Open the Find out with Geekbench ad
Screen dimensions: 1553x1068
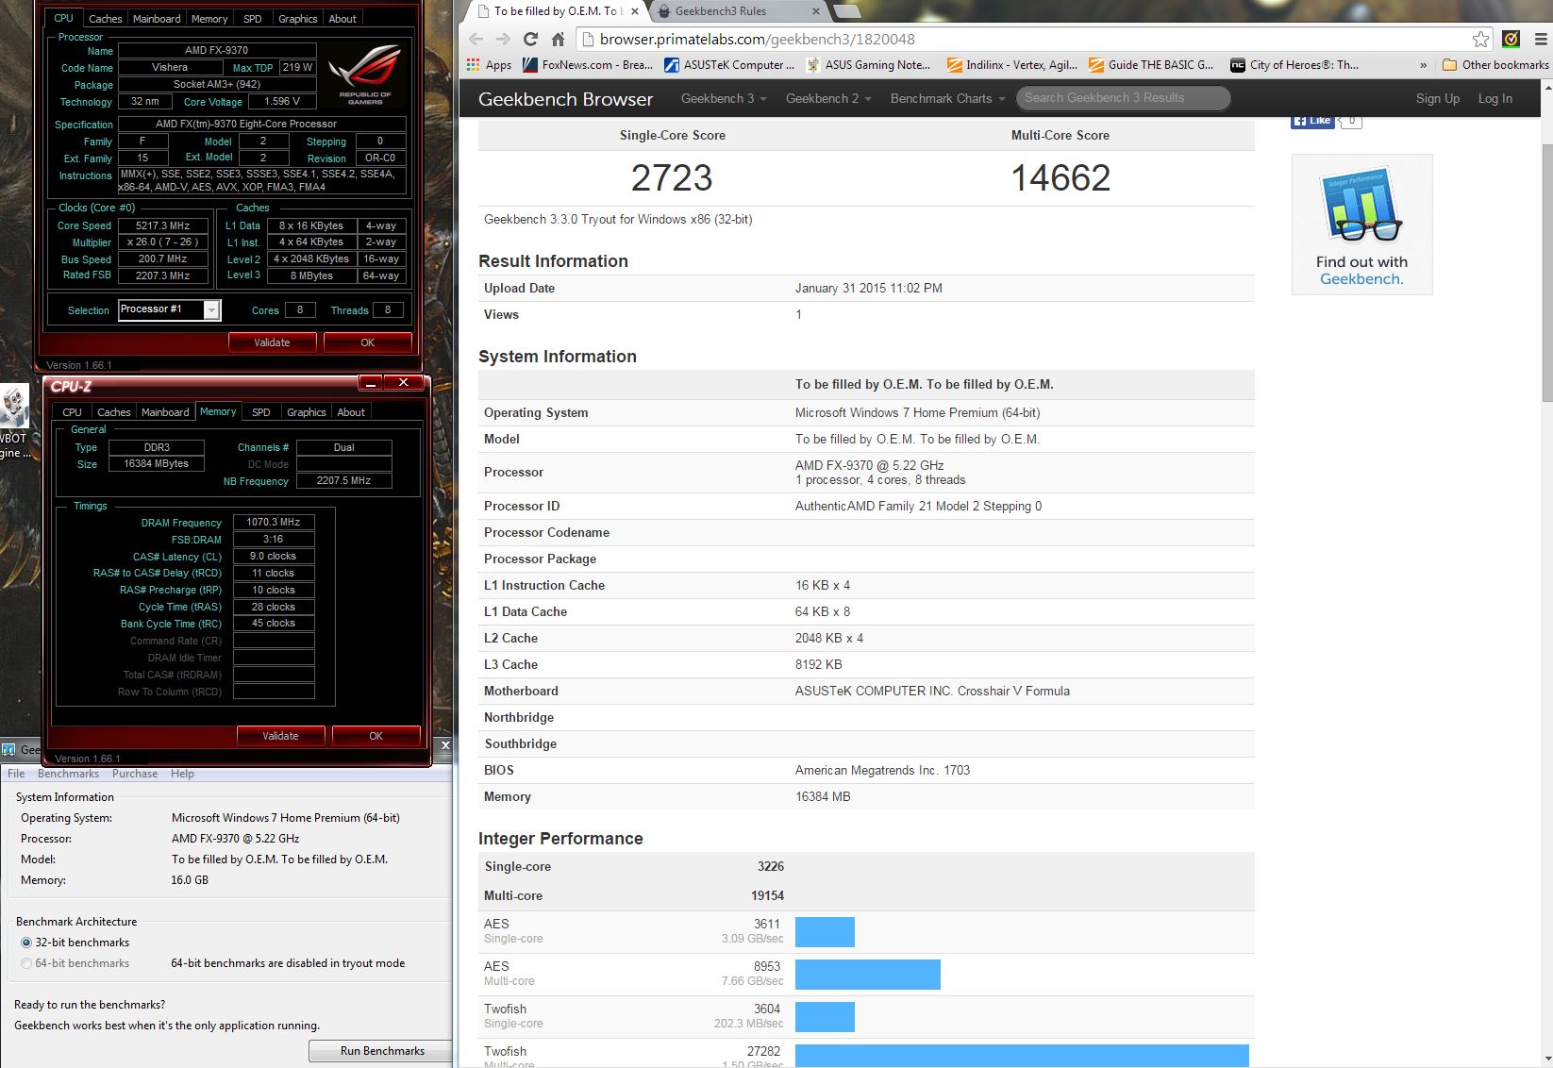click(1361, 225)
